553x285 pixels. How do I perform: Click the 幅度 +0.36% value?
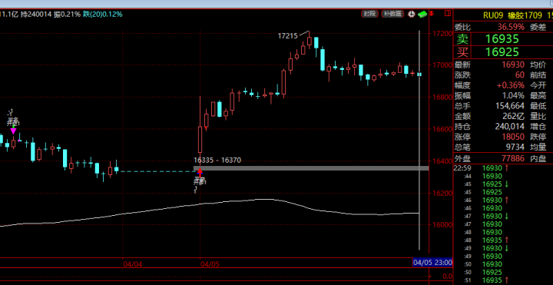click(510, 85)
